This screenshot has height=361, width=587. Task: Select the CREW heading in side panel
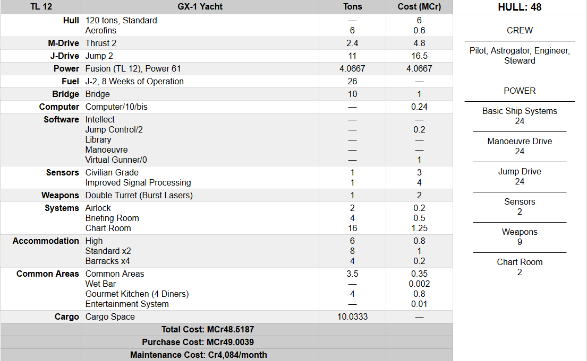pyautogui.click(x=520, y=30)
